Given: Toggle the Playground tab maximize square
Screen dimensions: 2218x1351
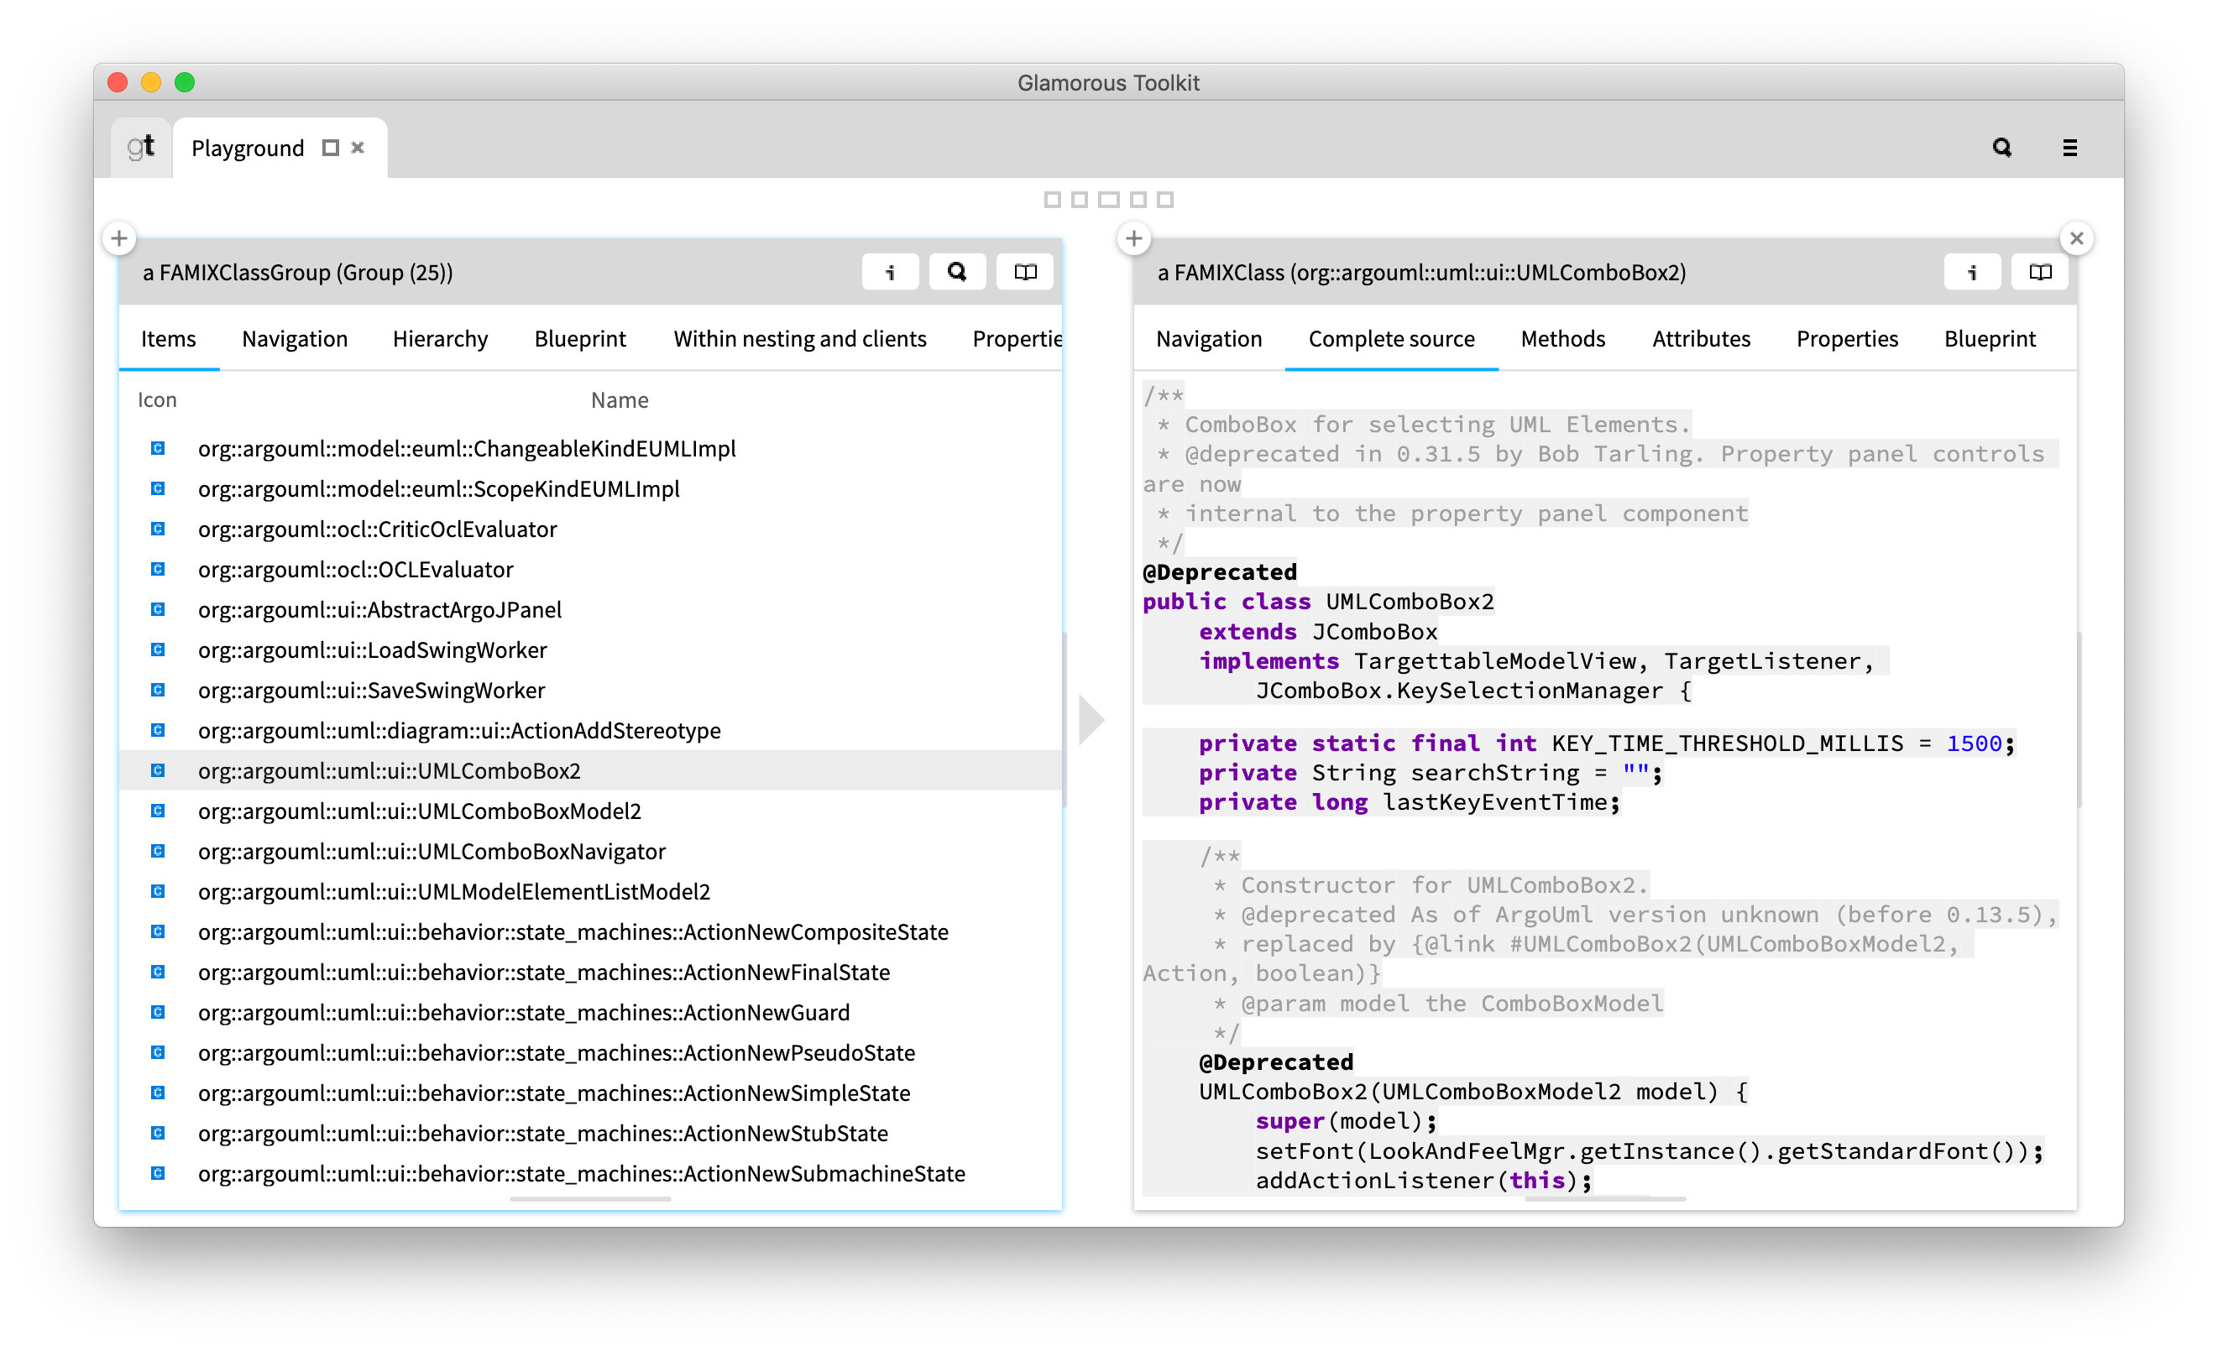Looking at the screenshot, I should [x=331, y=148].
